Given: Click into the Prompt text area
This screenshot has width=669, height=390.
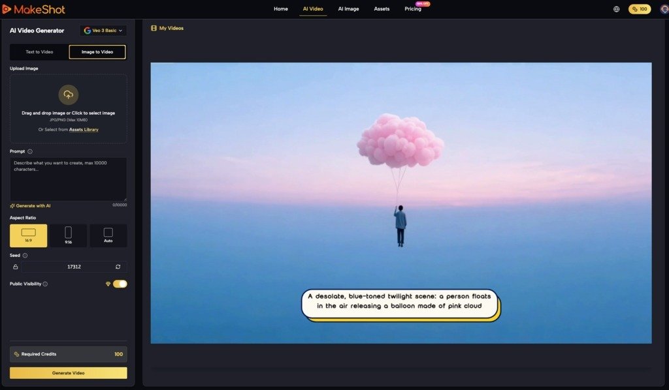Looking at the screenshot, I should click(68, 179).
